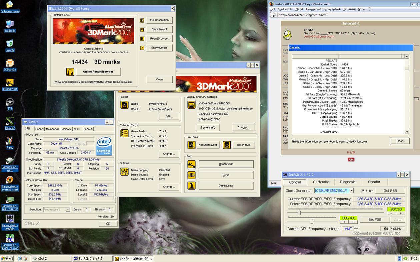
Task: Click the Game Demo joystick icon
Action: 191,186
